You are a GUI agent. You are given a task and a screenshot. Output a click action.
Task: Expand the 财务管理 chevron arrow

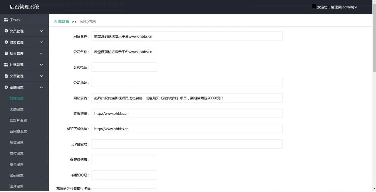(41, 42)
